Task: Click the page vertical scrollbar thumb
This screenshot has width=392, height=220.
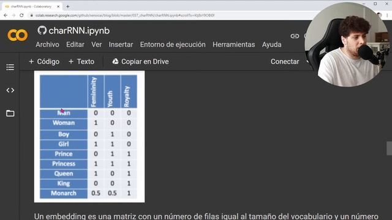Action: pyautogui.click(x=389, y=148)
